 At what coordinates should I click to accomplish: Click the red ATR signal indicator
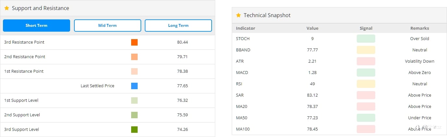[366, 61]
